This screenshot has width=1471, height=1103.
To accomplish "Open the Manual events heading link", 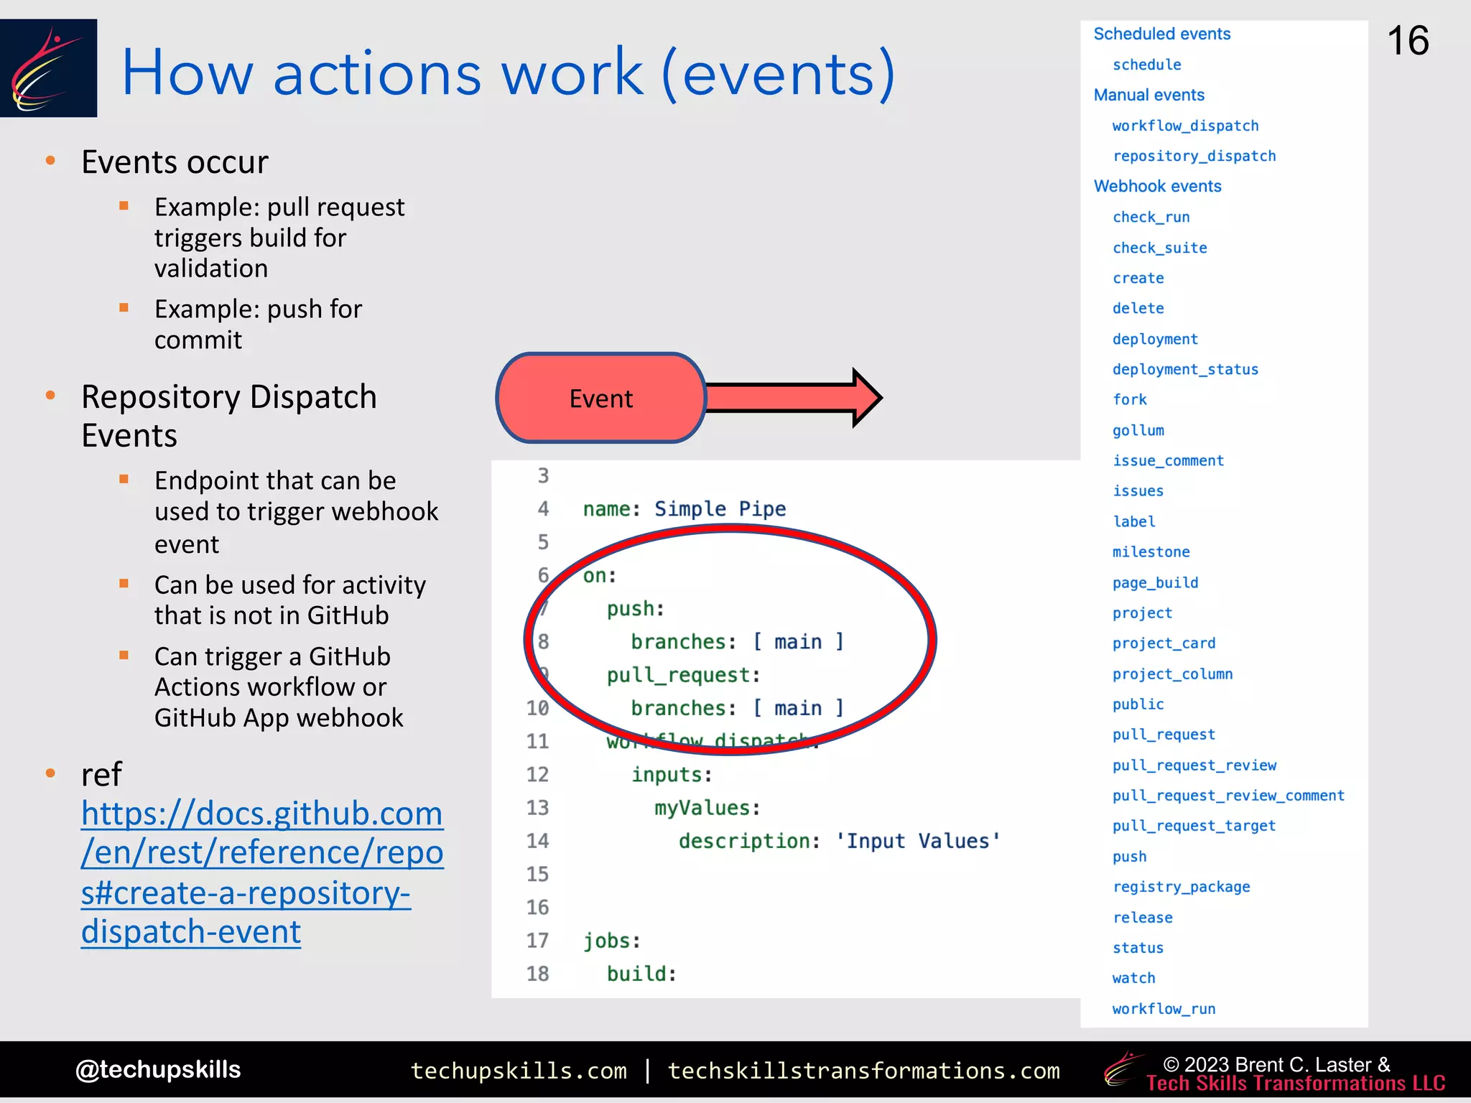I will click(x=1149, y=95).
